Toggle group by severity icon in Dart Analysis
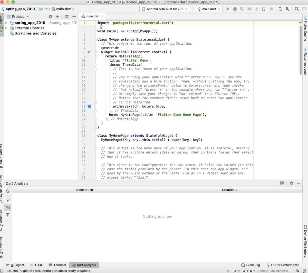Viewport: 308px width, 273px height. point(8,208)
